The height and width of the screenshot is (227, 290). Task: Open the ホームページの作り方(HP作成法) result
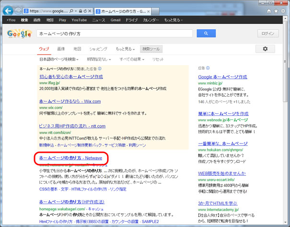pyautogui.click(x=72, y=202)
